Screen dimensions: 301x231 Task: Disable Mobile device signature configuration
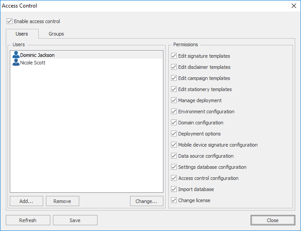coord(174,145)
